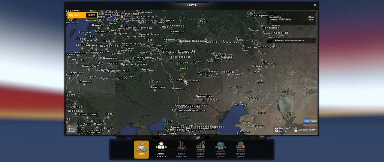Click the Двигать карту mouse hint
Screen dimensions: 384x162
point(305,130)
